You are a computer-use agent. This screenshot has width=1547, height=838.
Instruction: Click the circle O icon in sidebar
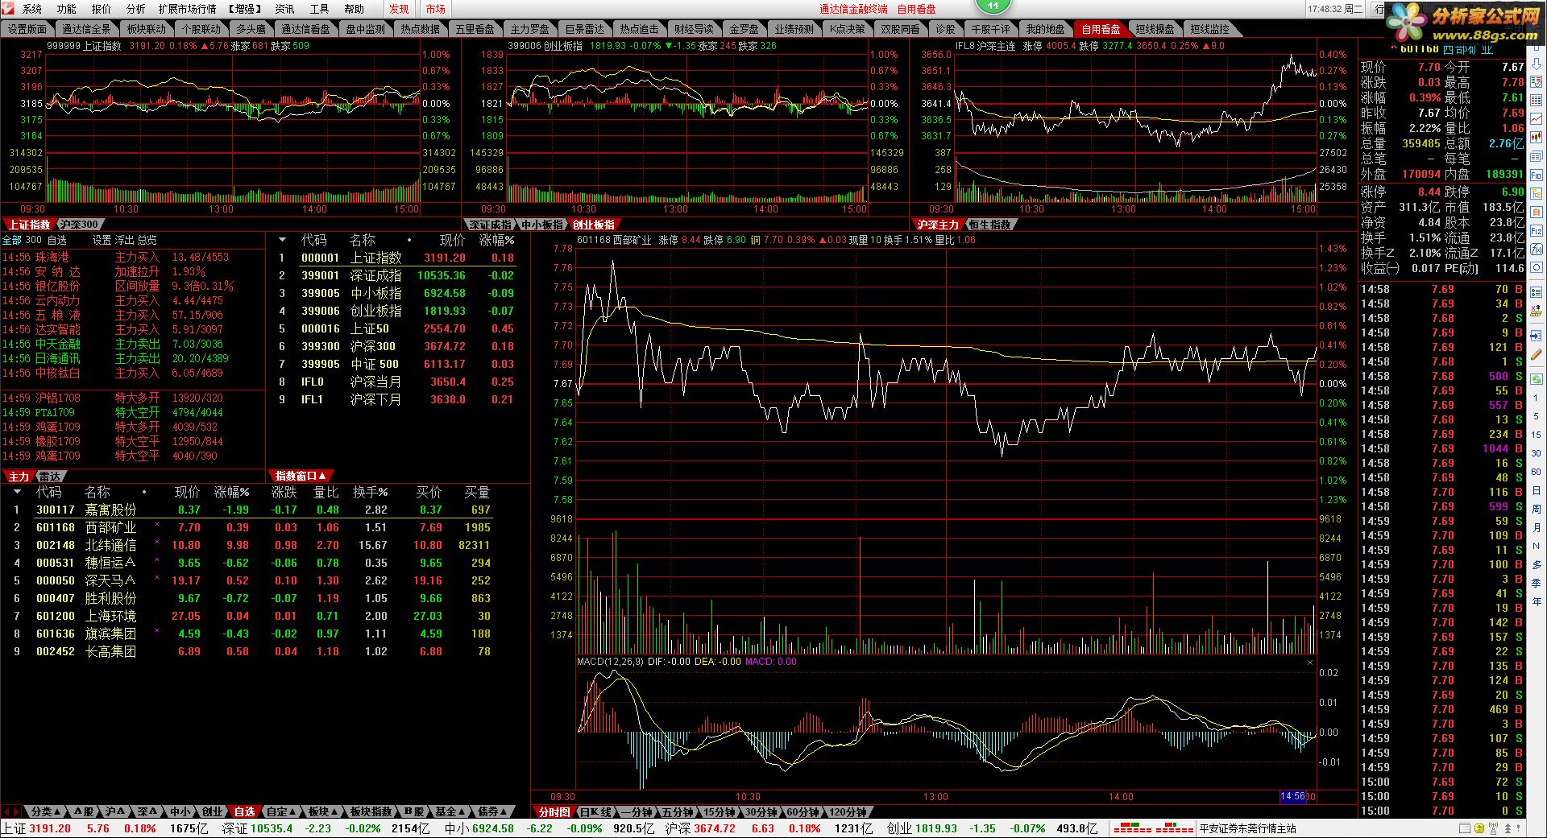pos(1537,267)
